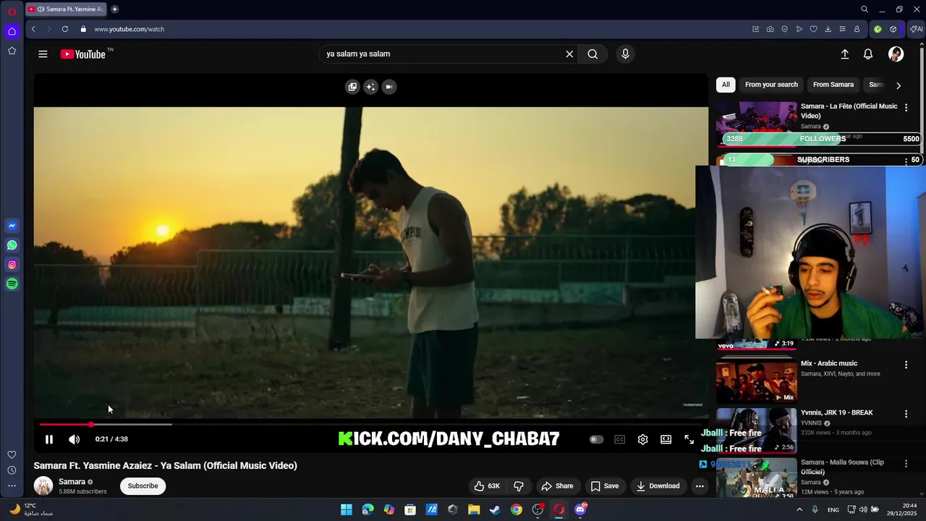Image resolution: width=926 pixels, height=521 pixels.
Task: Open the Samara - La Fête video title
Action: pos(849,111)
